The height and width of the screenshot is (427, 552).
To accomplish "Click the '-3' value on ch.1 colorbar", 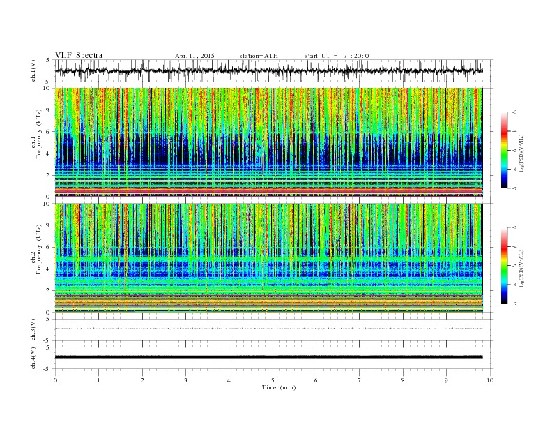I will (514, 112).
